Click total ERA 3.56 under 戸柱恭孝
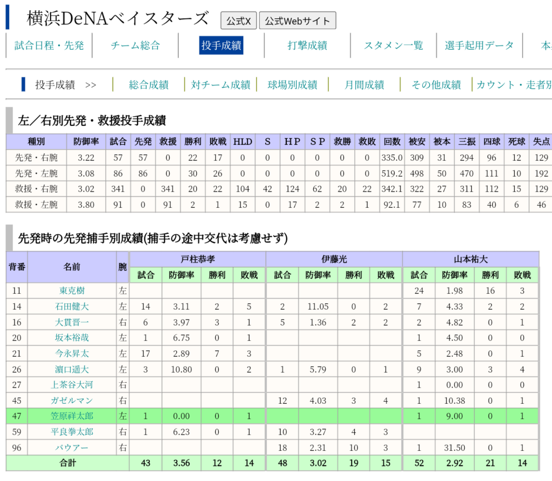Image resolution: width=552 pixels, height=481 pixels. tap(181, 463)
